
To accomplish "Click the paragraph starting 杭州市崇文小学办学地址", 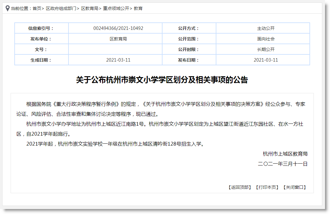I will 160,129.
